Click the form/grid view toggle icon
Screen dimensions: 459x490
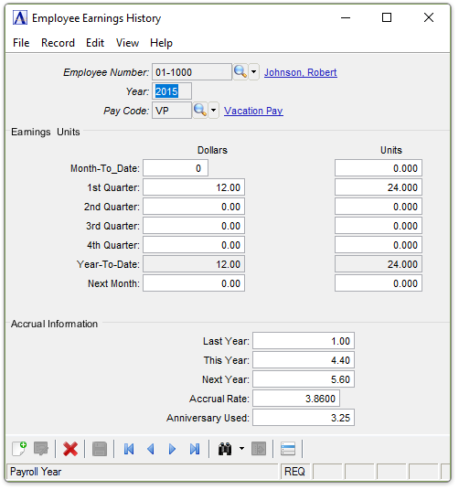288,449
